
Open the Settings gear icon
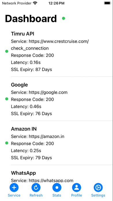(98, 187)
